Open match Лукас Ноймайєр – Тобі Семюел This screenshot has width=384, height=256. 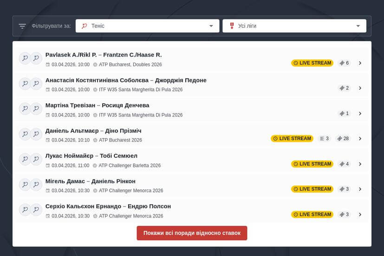[x=91, y=156]
